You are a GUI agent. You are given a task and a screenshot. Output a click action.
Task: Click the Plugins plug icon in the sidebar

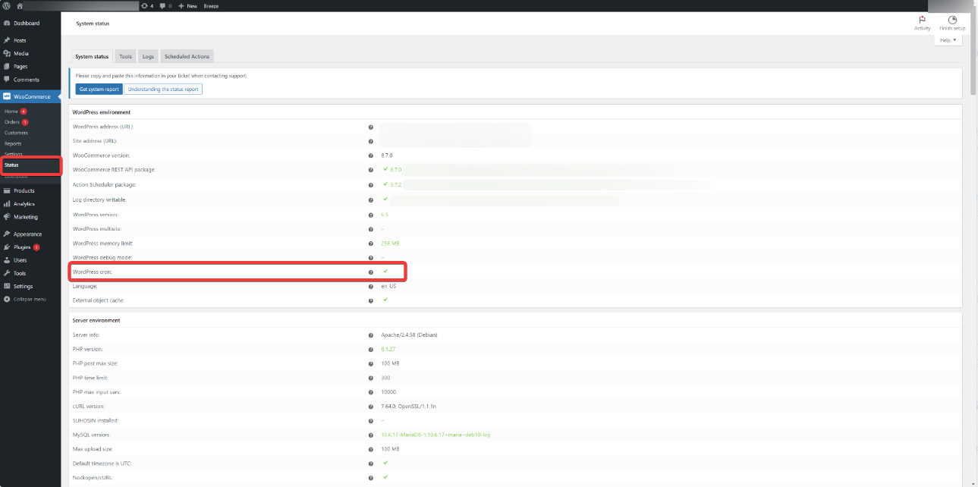click(x=7, y=247)
